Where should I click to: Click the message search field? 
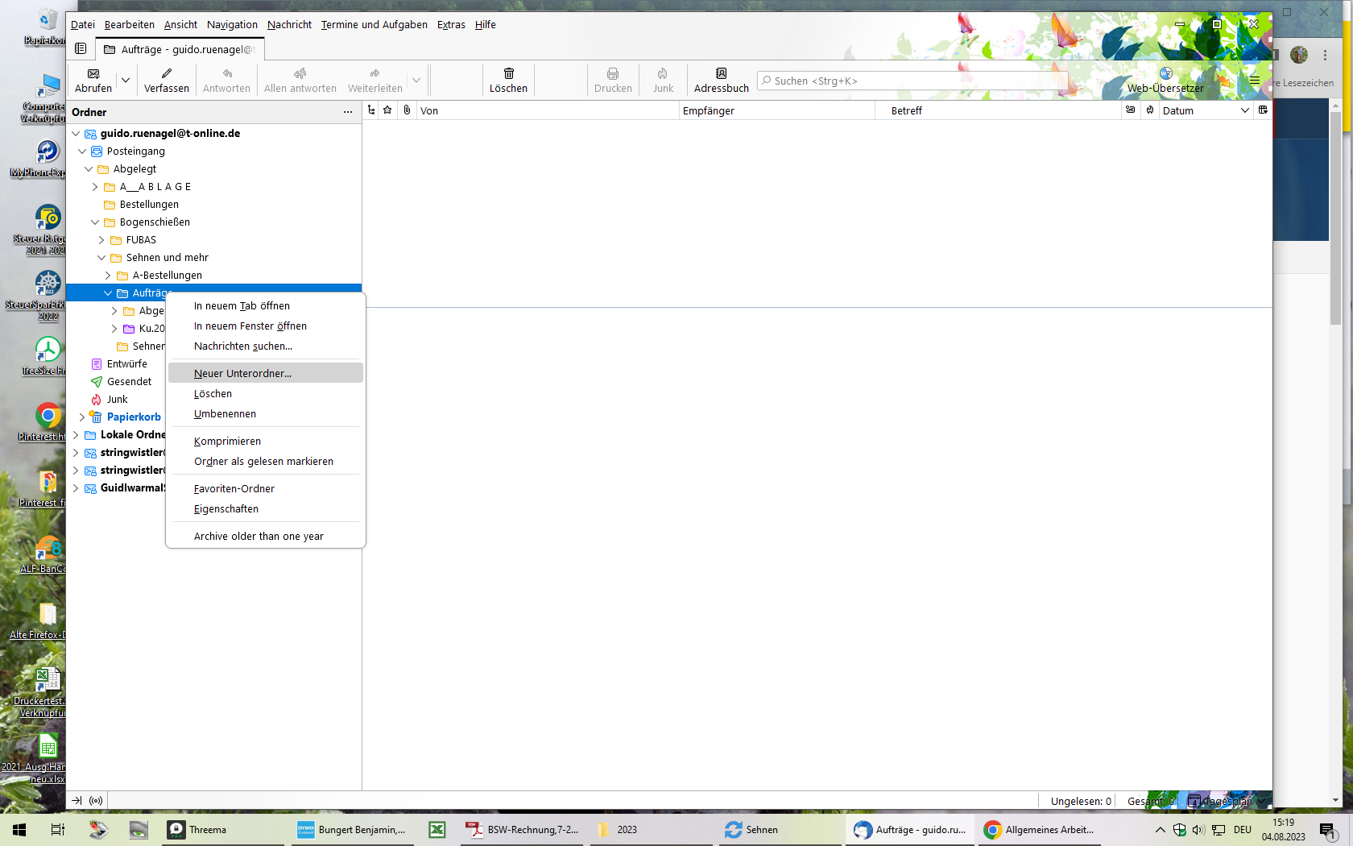pyautogui.click(x=912, y=81)
